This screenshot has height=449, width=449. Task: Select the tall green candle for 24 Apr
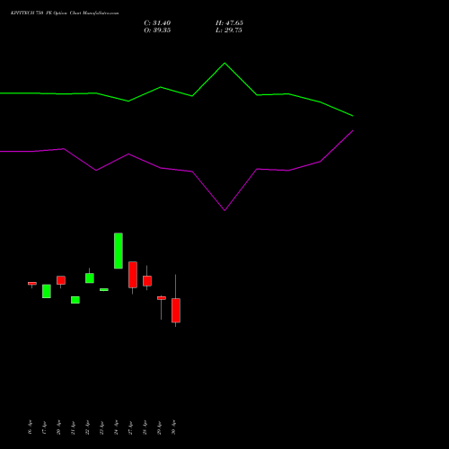tap(119, 251)
